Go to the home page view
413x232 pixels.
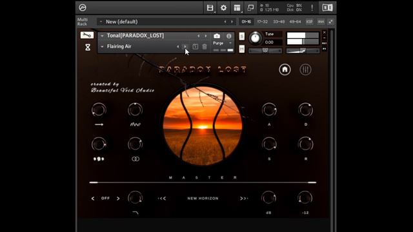tap(285, 70)
